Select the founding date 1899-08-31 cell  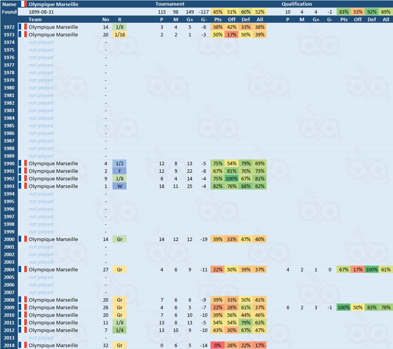pyautogui.click(x=41, y=12)
